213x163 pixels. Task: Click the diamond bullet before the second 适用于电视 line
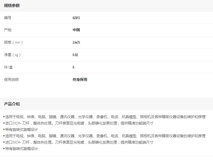4,136
